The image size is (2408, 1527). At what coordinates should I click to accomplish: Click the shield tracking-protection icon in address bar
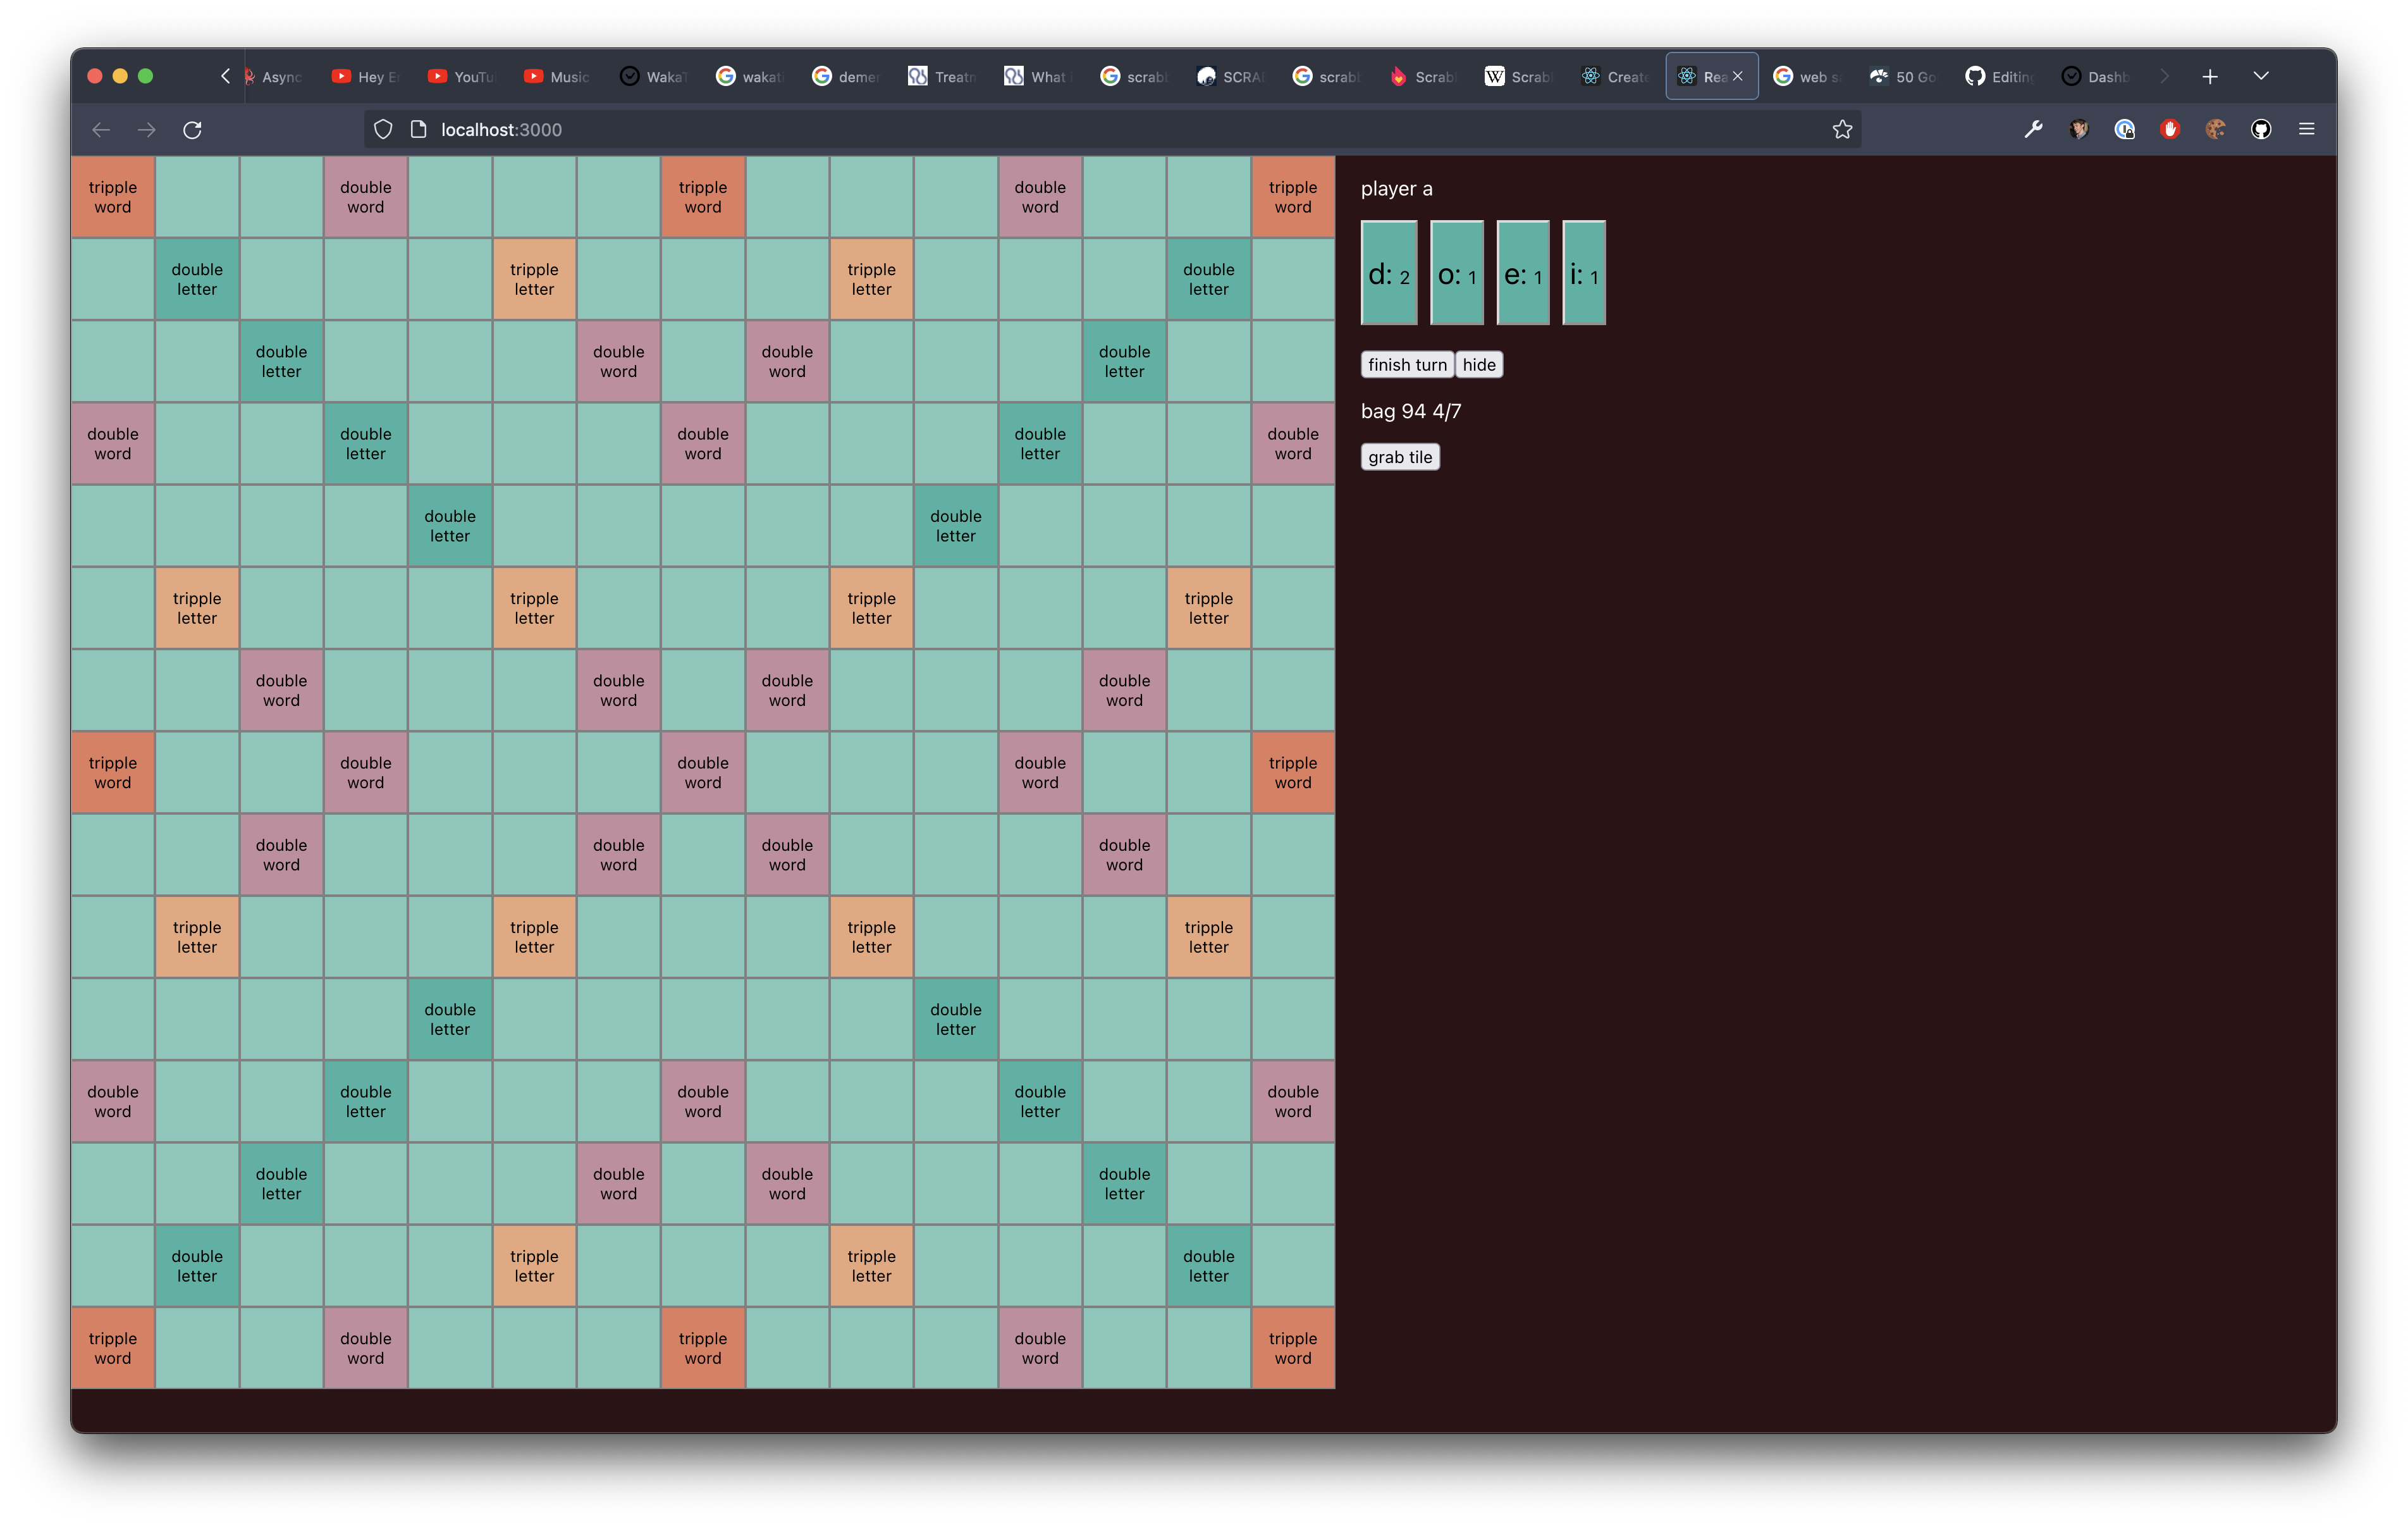click(383, 129)
